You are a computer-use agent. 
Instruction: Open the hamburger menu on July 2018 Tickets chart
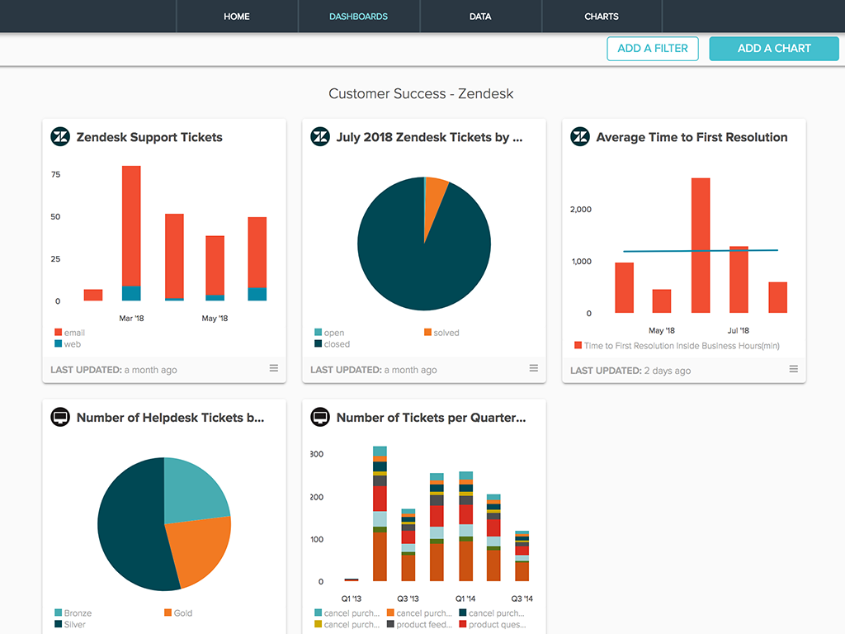[533, 368]
